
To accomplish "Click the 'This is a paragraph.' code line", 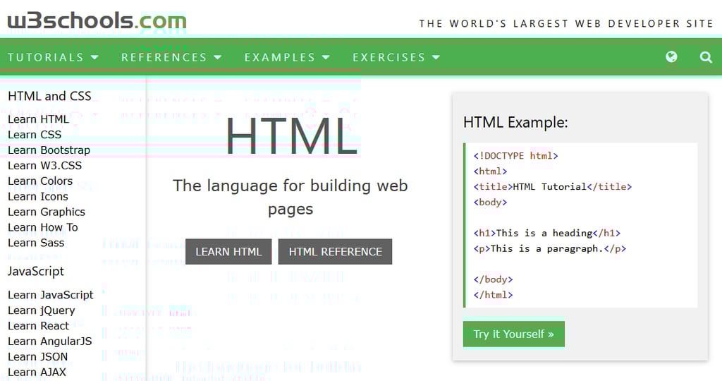I will (x=550, y=249).
